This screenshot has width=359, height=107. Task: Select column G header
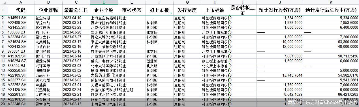(x=187, y=2)
